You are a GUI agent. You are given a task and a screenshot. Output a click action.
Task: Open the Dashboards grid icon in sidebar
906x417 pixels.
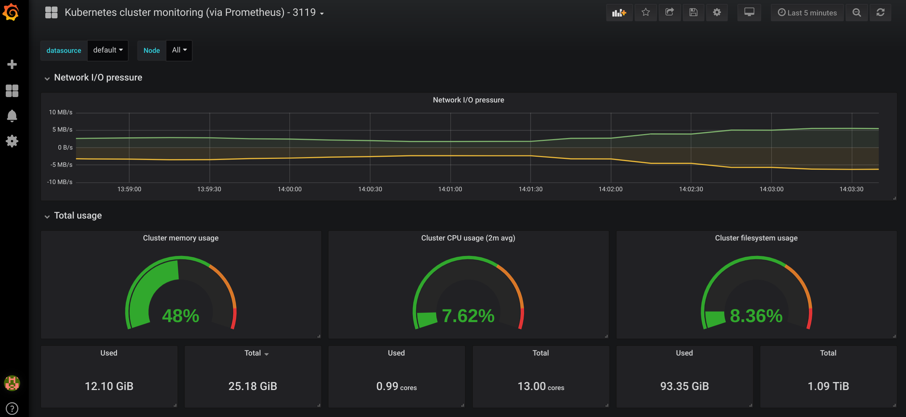(x=12, y=91)
